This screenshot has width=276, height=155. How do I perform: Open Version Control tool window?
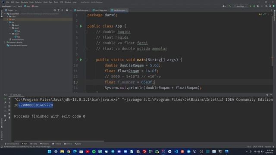coord(12,144)
